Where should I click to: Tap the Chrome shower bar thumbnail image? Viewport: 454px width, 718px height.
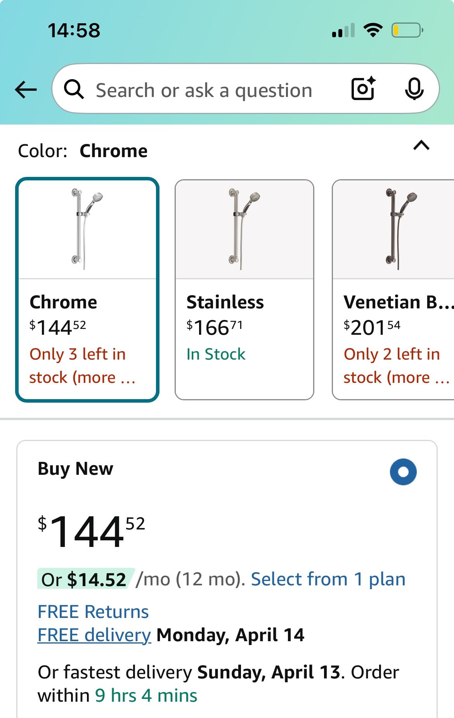[x=87, y=229]
